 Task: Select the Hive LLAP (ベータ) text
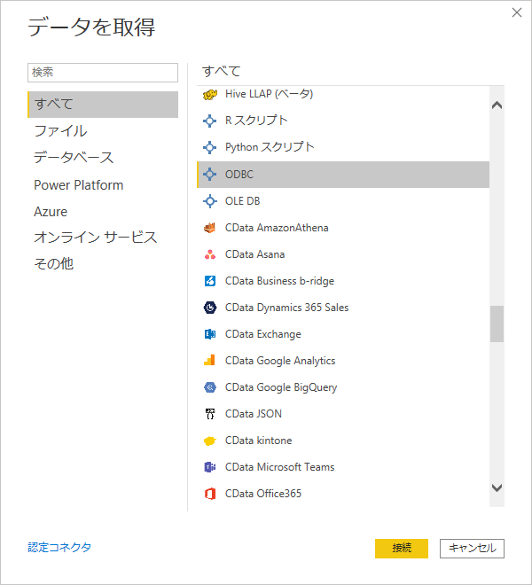click(x=270, y=94)
